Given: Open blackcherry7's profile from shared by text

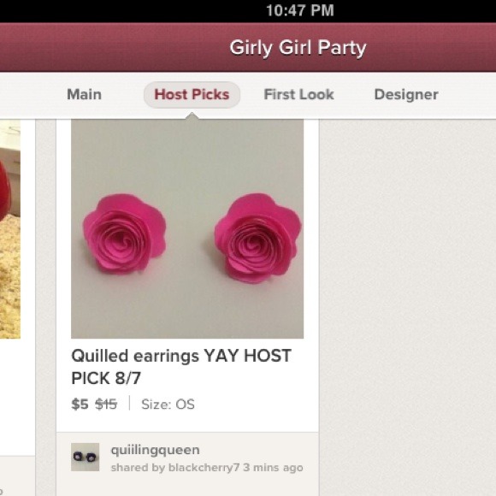Looking at the screenshot, I should click(x=204, y=468).
